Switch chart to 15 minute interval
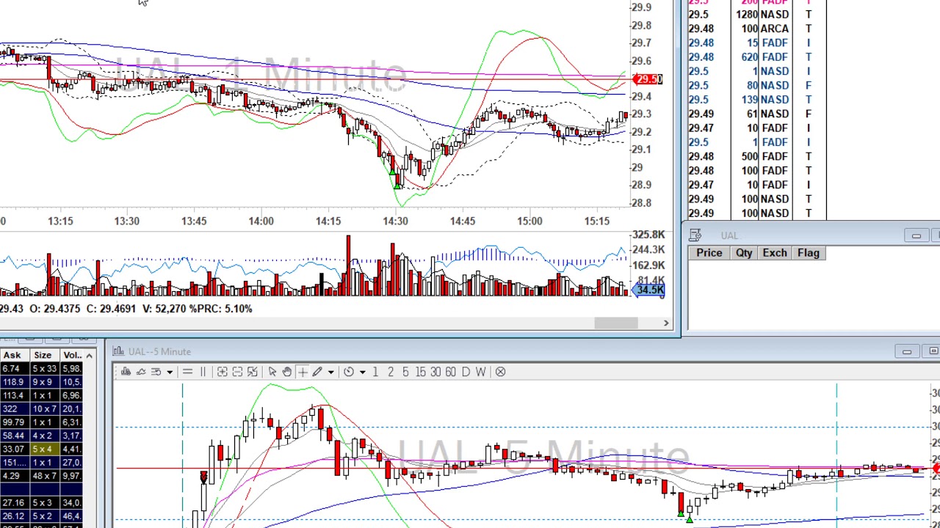The width and height of the screenshot is (940, 528). [x=421, y=372]
